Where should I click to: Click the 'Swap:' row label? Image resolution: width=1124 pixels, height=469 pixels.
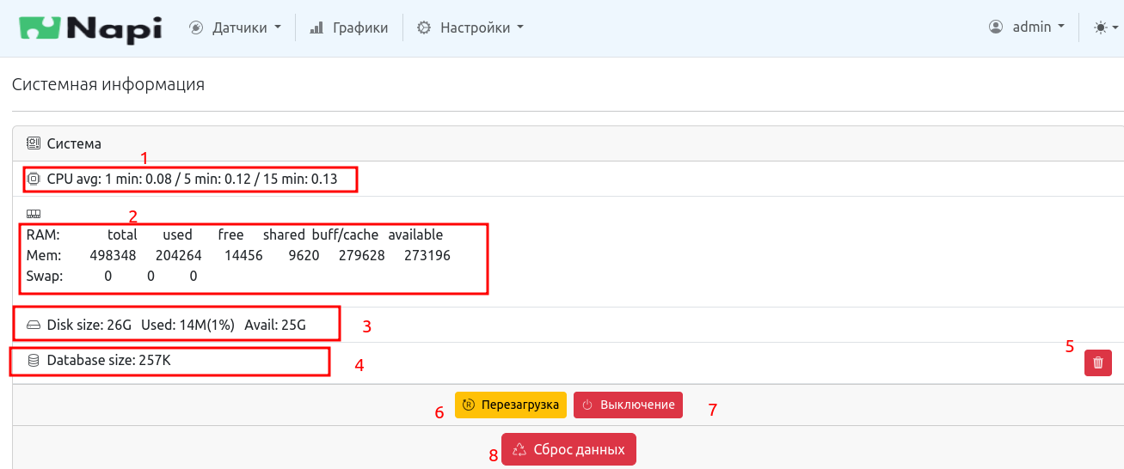pos(45,276)
